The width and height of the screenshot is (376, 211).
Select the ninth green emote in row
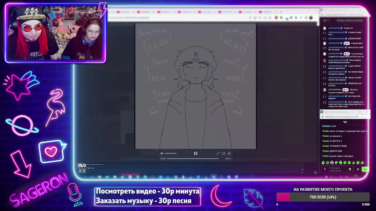pyautogui.click(x=358, y=163)
